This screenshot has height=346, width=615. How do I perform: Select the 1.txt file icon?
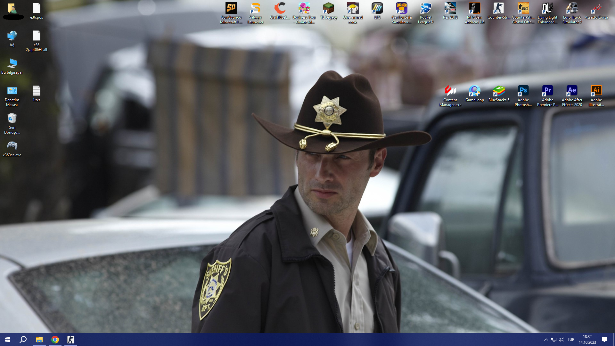[37, 94]
